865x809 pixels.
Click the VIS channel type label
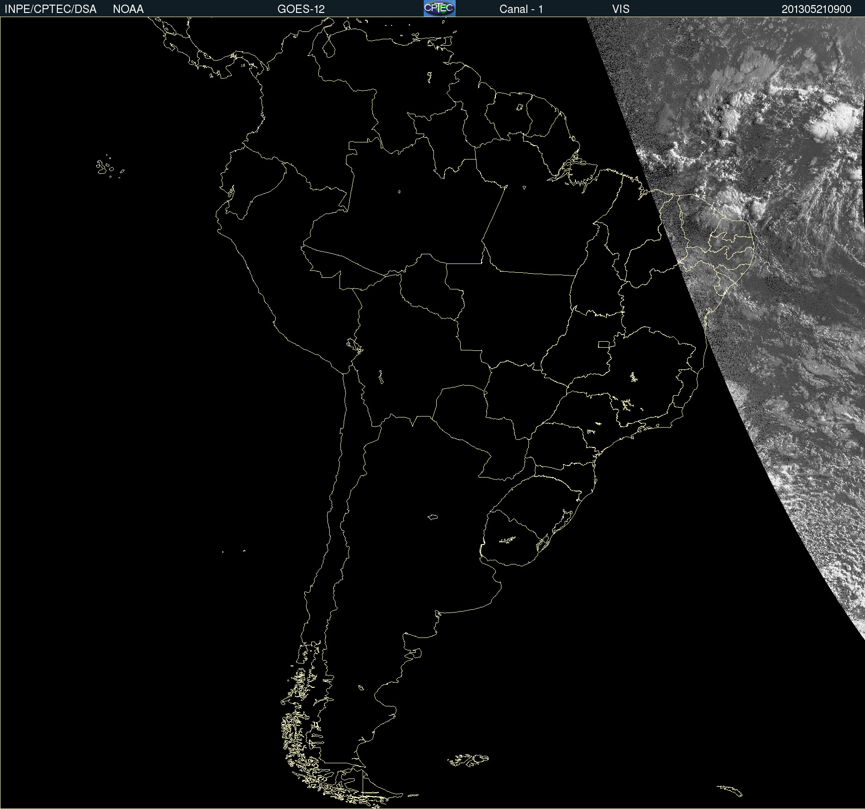[x=620, y=9]
